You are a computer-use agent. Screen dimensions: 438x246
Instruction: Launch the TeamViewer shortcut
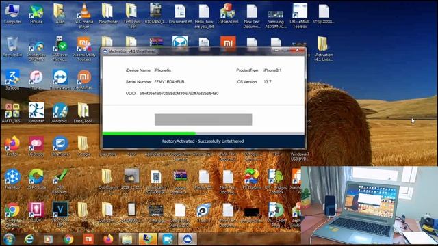(x=60, y=79)
